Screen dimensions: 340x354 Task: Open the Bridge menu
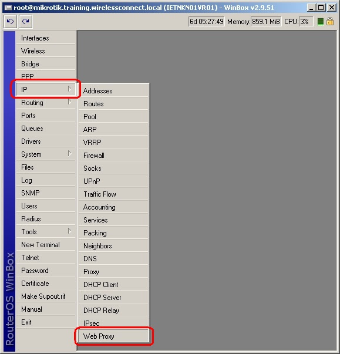46,64
